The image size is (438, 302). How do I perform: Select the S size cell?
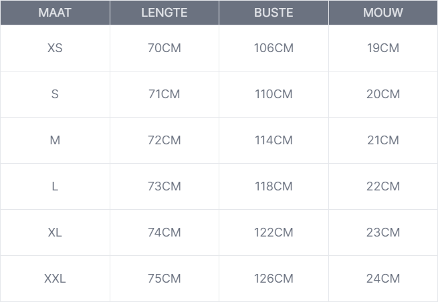coord(55,94)
